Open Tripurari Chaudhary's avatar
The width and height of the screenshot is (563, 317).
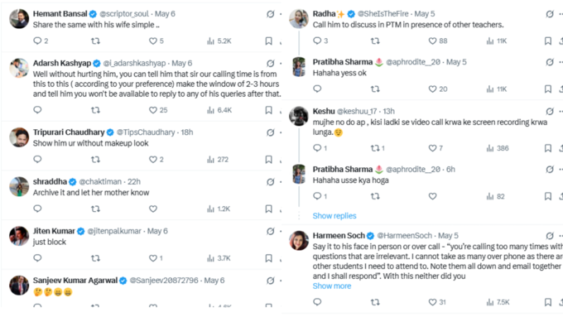click(19, 137)
